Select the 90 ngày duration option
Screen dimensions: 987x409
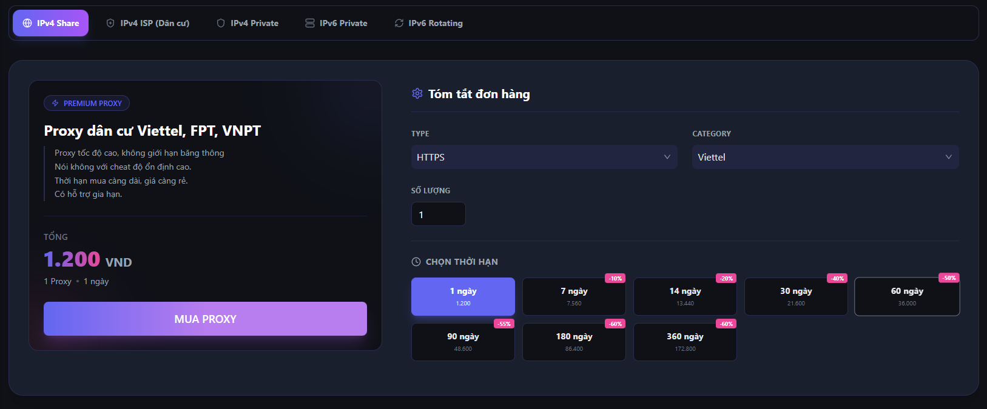click(463, 342)
